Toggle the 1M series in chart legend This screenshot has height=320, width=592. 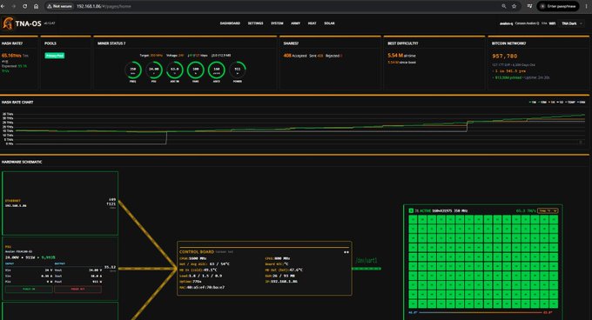tap(533, 102)
